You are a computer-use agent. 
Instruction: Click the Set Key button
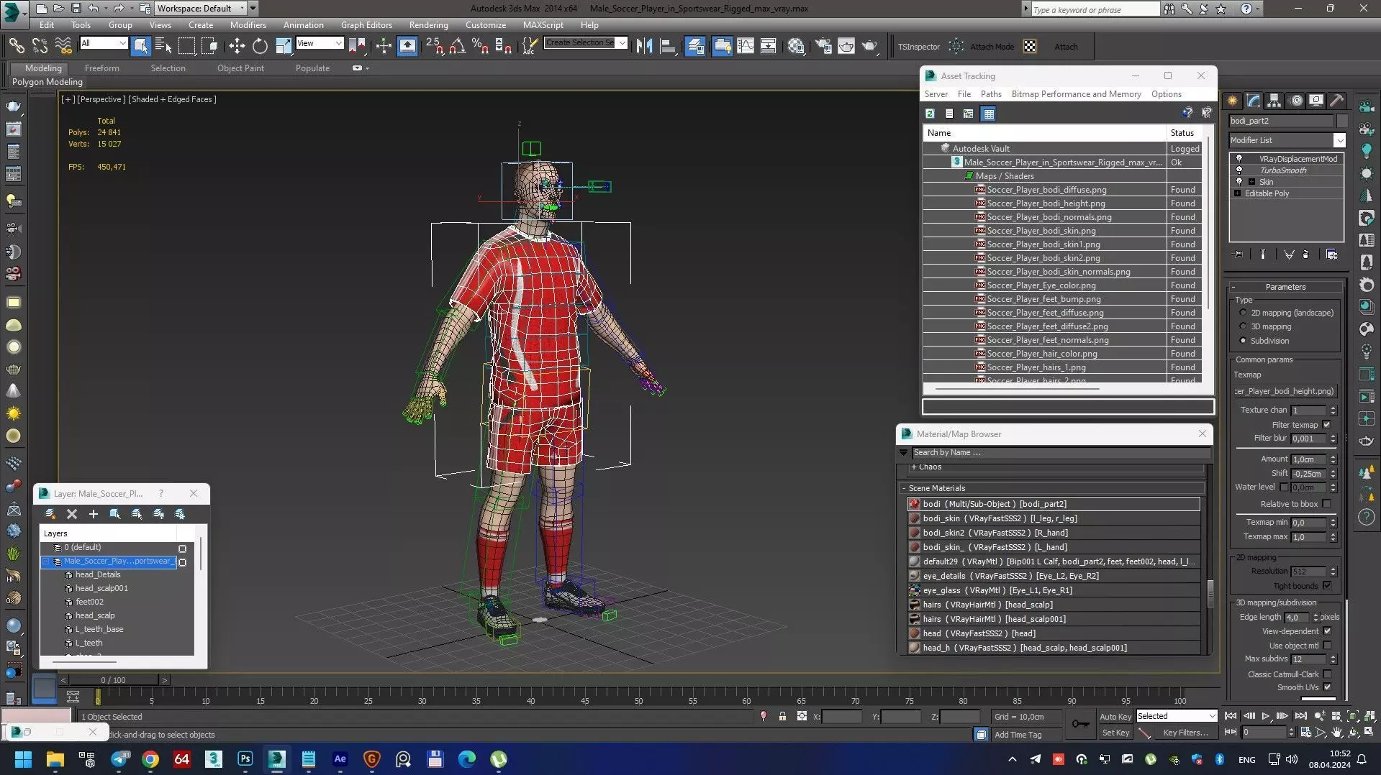pos(1115,733)
